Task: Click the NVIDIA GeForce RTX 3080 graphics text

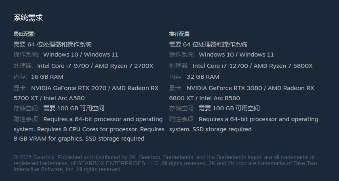Action: [225, 88]
